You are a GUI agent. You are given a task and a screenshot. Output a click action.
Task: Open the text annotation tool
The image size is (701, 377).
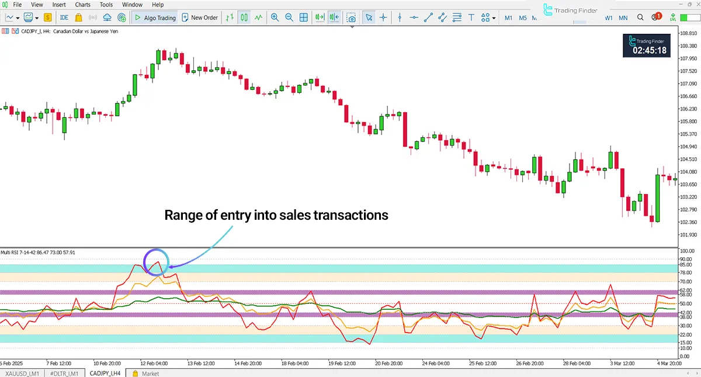tap(471, 17)
